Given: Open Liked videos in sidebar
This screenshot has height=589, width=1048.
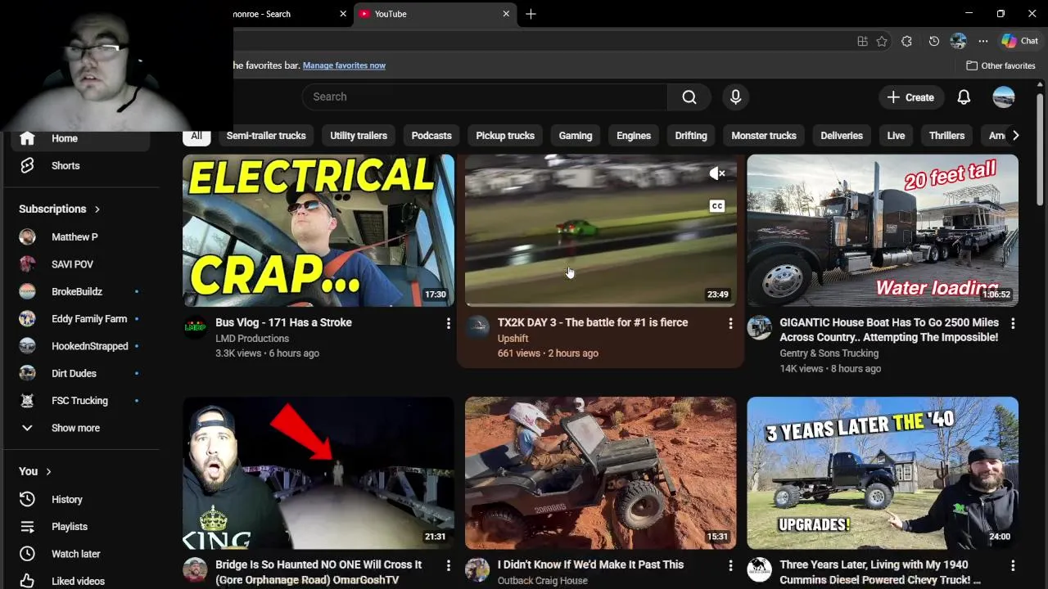Looking at the screenshot, I should coord(80,581).
